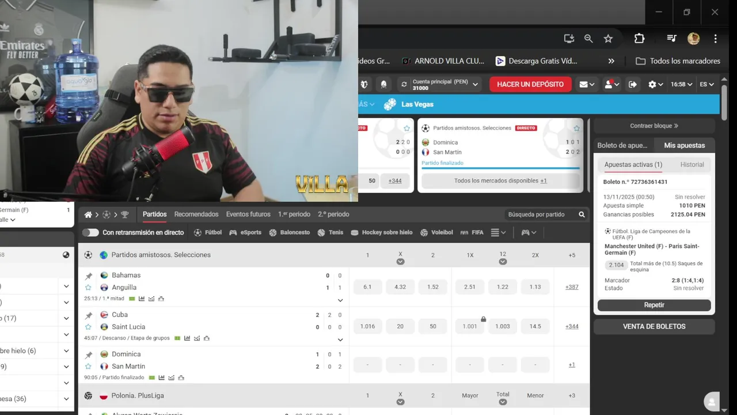Switch to the 1.er periodo tab
Viewport: 737px width, 415px height.
(x=294, y=214)
